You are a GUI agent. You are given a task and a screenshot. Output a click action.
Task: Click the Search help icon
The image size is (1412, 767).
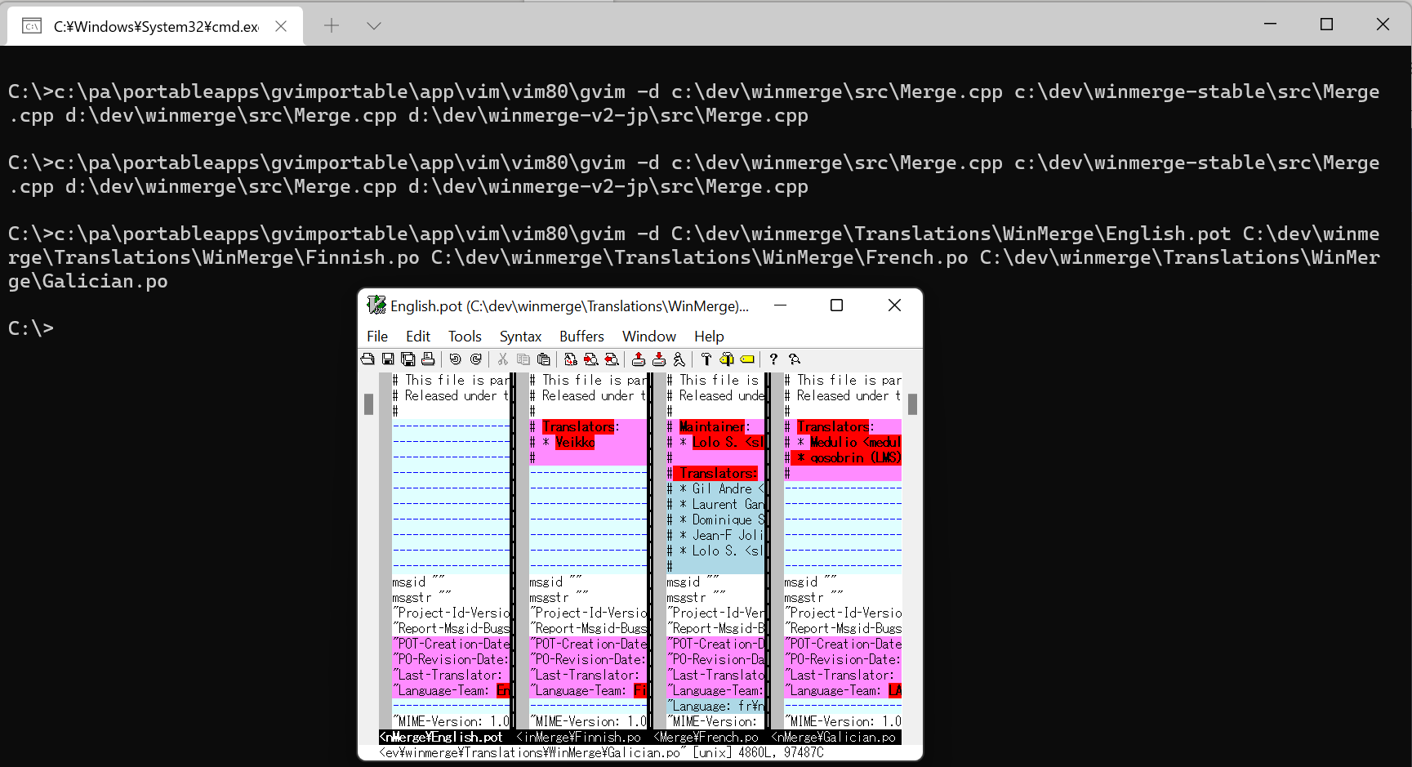(x=794, y=359)
